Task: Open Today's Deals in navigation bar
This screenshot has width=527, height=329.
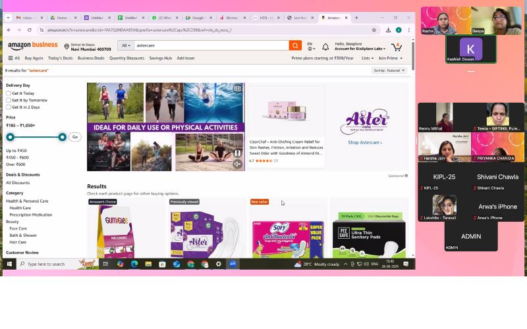Action: coord(60,58)
